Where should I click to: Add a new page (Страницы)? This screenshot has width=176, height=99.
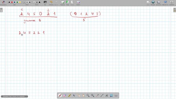click(x=62, y=2)
